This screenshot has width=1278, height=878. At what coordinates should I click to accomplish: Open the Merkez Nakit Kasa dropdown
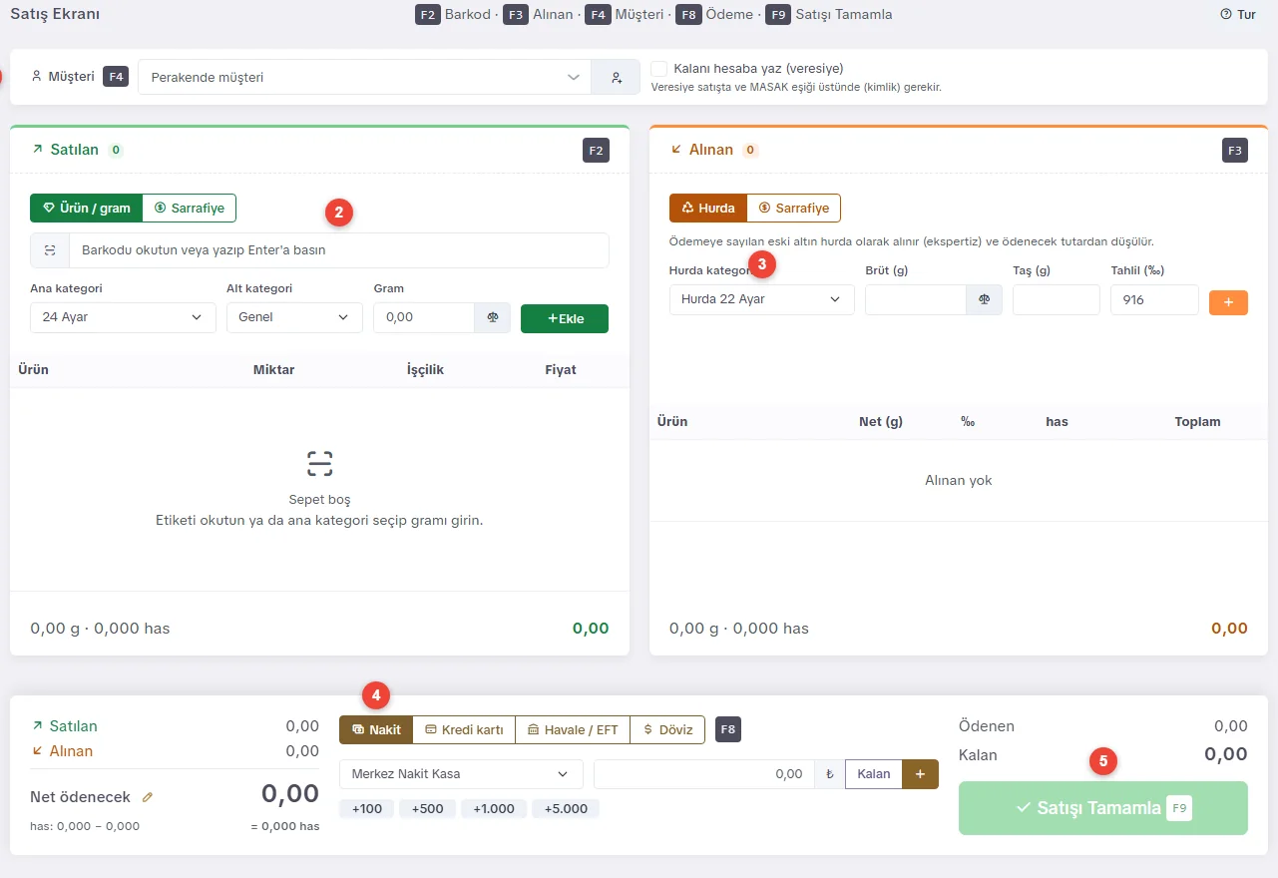tap(461, 773)
